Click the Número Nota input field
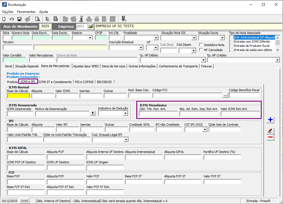The image size is (283, 204). [x=21, y=38]
